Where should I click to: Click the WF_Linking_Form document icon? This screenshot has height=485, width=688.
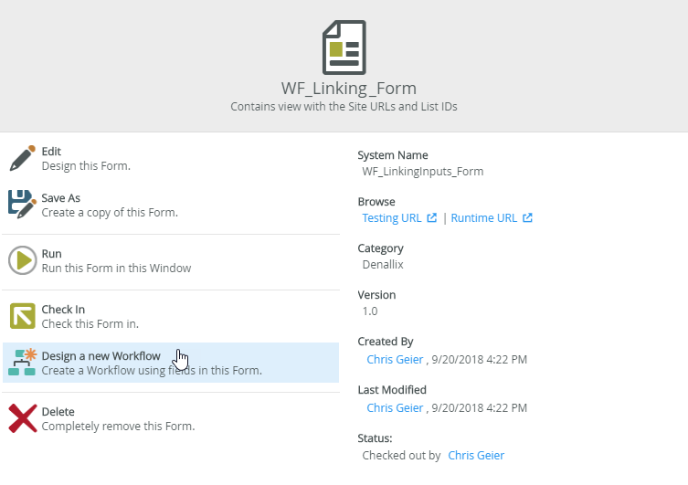[x=344, y=47]
